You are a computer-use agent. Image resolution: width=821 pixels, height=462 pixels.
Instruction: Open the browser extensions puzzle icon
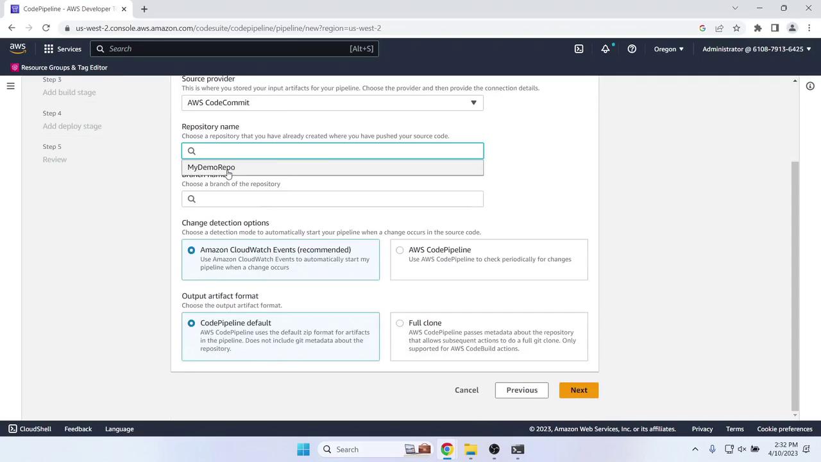click(758, 28)
